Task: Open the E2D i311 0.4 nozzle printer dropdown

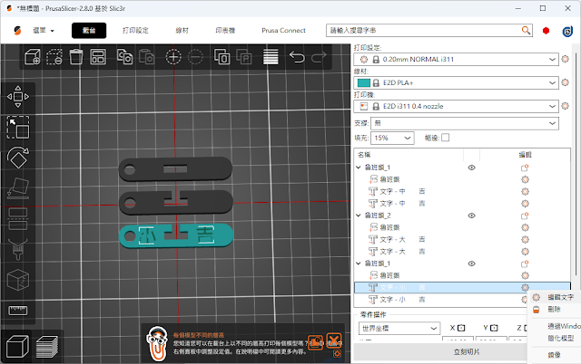Action: (456, 107)
